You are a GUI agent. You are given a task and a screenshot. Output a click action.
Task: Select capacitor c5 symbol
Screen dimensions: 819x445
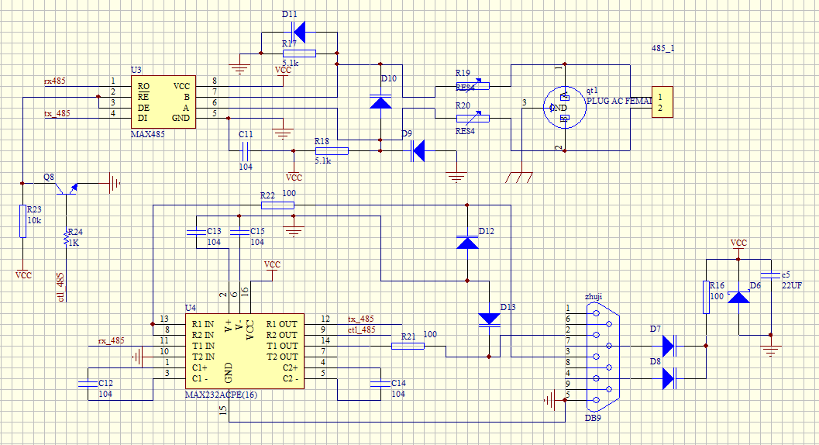(x=771, y=275)
